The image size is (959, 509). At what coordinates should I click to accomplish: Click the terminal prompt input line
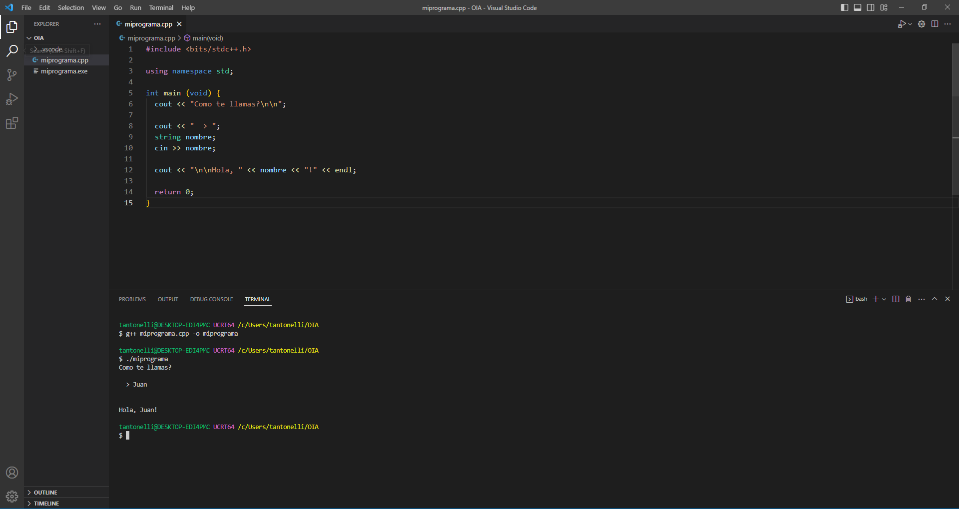[x=127, y=436]
